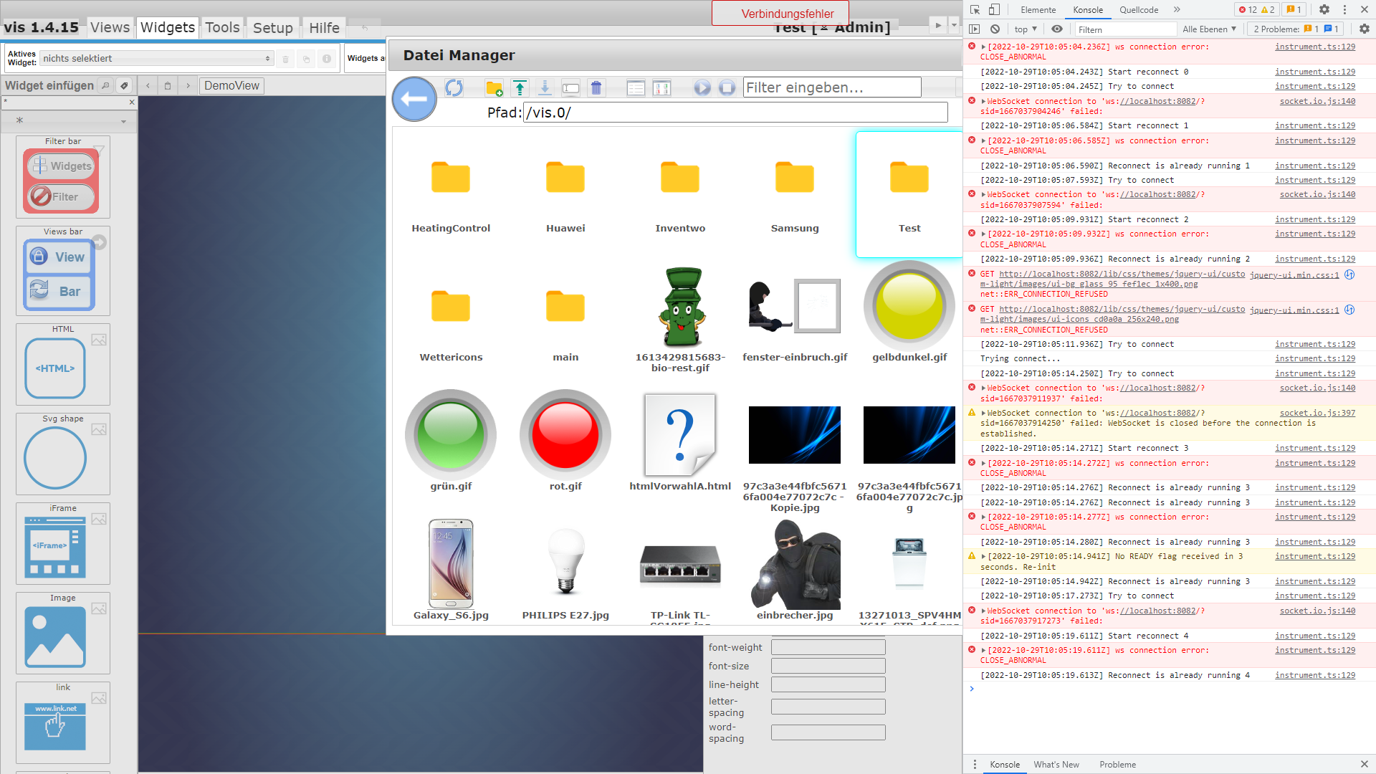Viewport: 1376px width, 774px height.
Task: Open the Inventwo folder
Action: pos(680,193)
